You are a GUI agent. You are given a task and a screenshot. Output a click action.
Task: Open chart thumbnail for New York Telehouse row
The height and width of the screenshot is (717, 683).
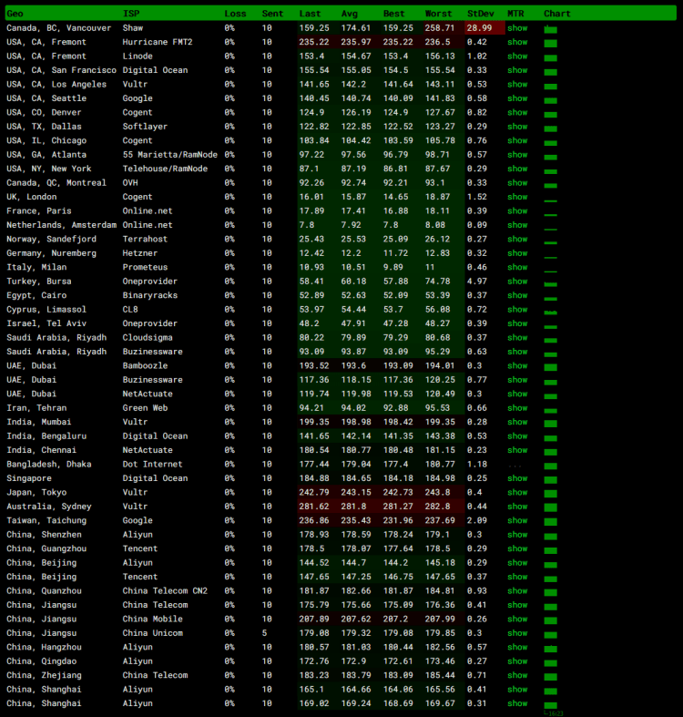[550, 171]
